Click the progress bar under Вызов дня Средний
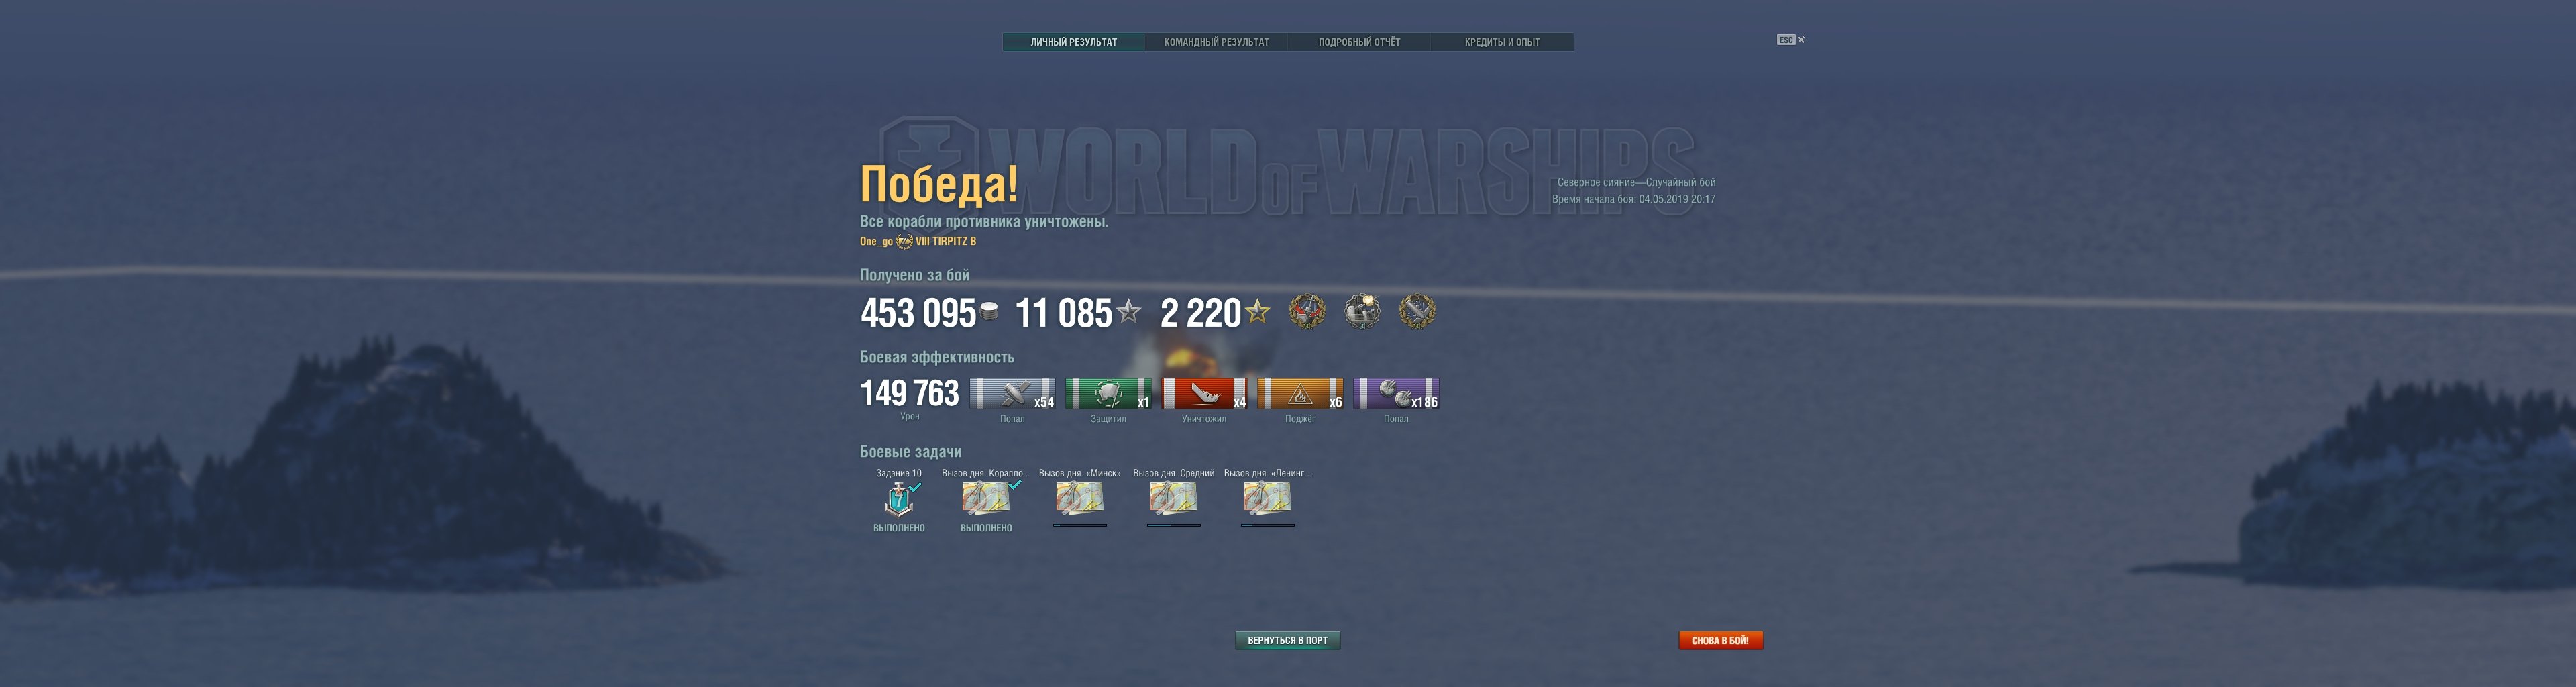2576x687 pixels. 1174,525
